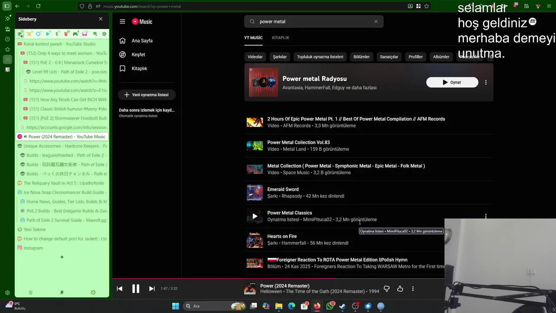Click the power metal search field
This screenshot has height=313, width=556.
pos(314,21)
